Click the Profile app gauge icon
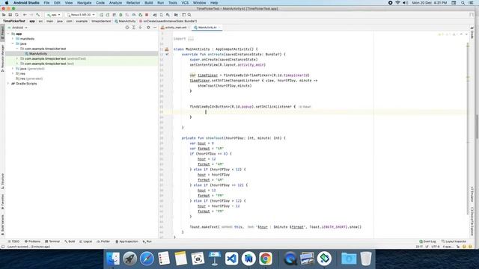This screenshot has height=269, width=479. (x=133, y=15)
